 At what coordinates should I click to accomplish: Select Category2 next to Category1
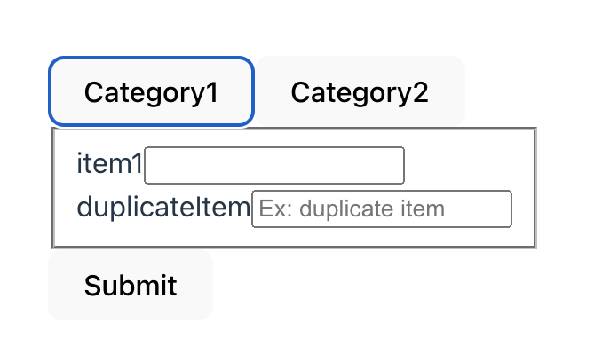point(360,91)
